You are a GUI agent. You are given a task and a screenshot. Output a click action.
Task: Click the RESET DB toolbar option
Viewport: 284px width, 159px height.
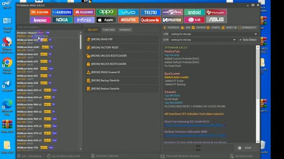[x=229, y=27]
